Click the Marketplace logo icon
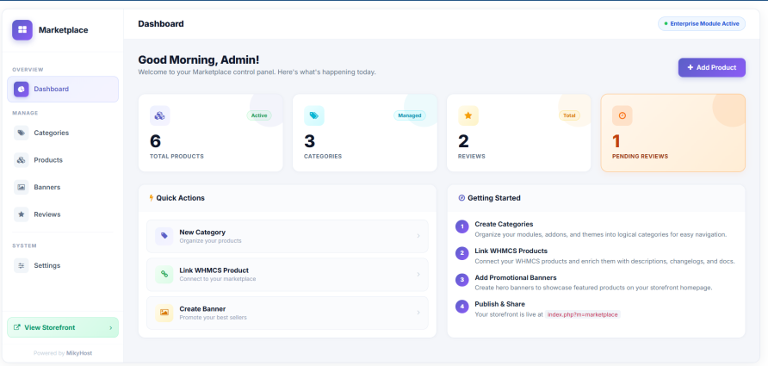The image size is (768, 366). pyautogui.click(x=22, y=30)
